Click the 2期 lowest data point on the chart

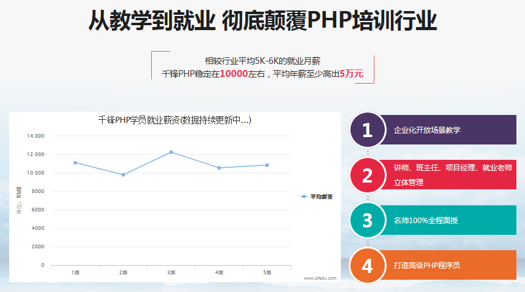pyautogui.click(x=123, y=175)
